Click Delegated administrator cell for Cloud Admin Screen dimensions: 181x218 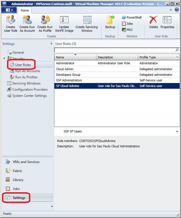pyautogui.click(x=156, y=69)
